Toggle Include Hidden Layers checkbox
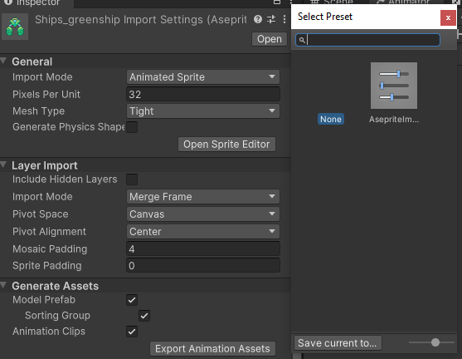 click(x=132, y=179)
